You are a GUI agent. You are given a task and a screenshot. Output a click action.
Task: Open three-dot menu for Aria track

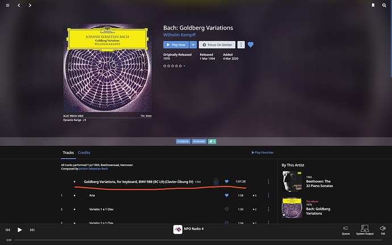coord(269,195)
